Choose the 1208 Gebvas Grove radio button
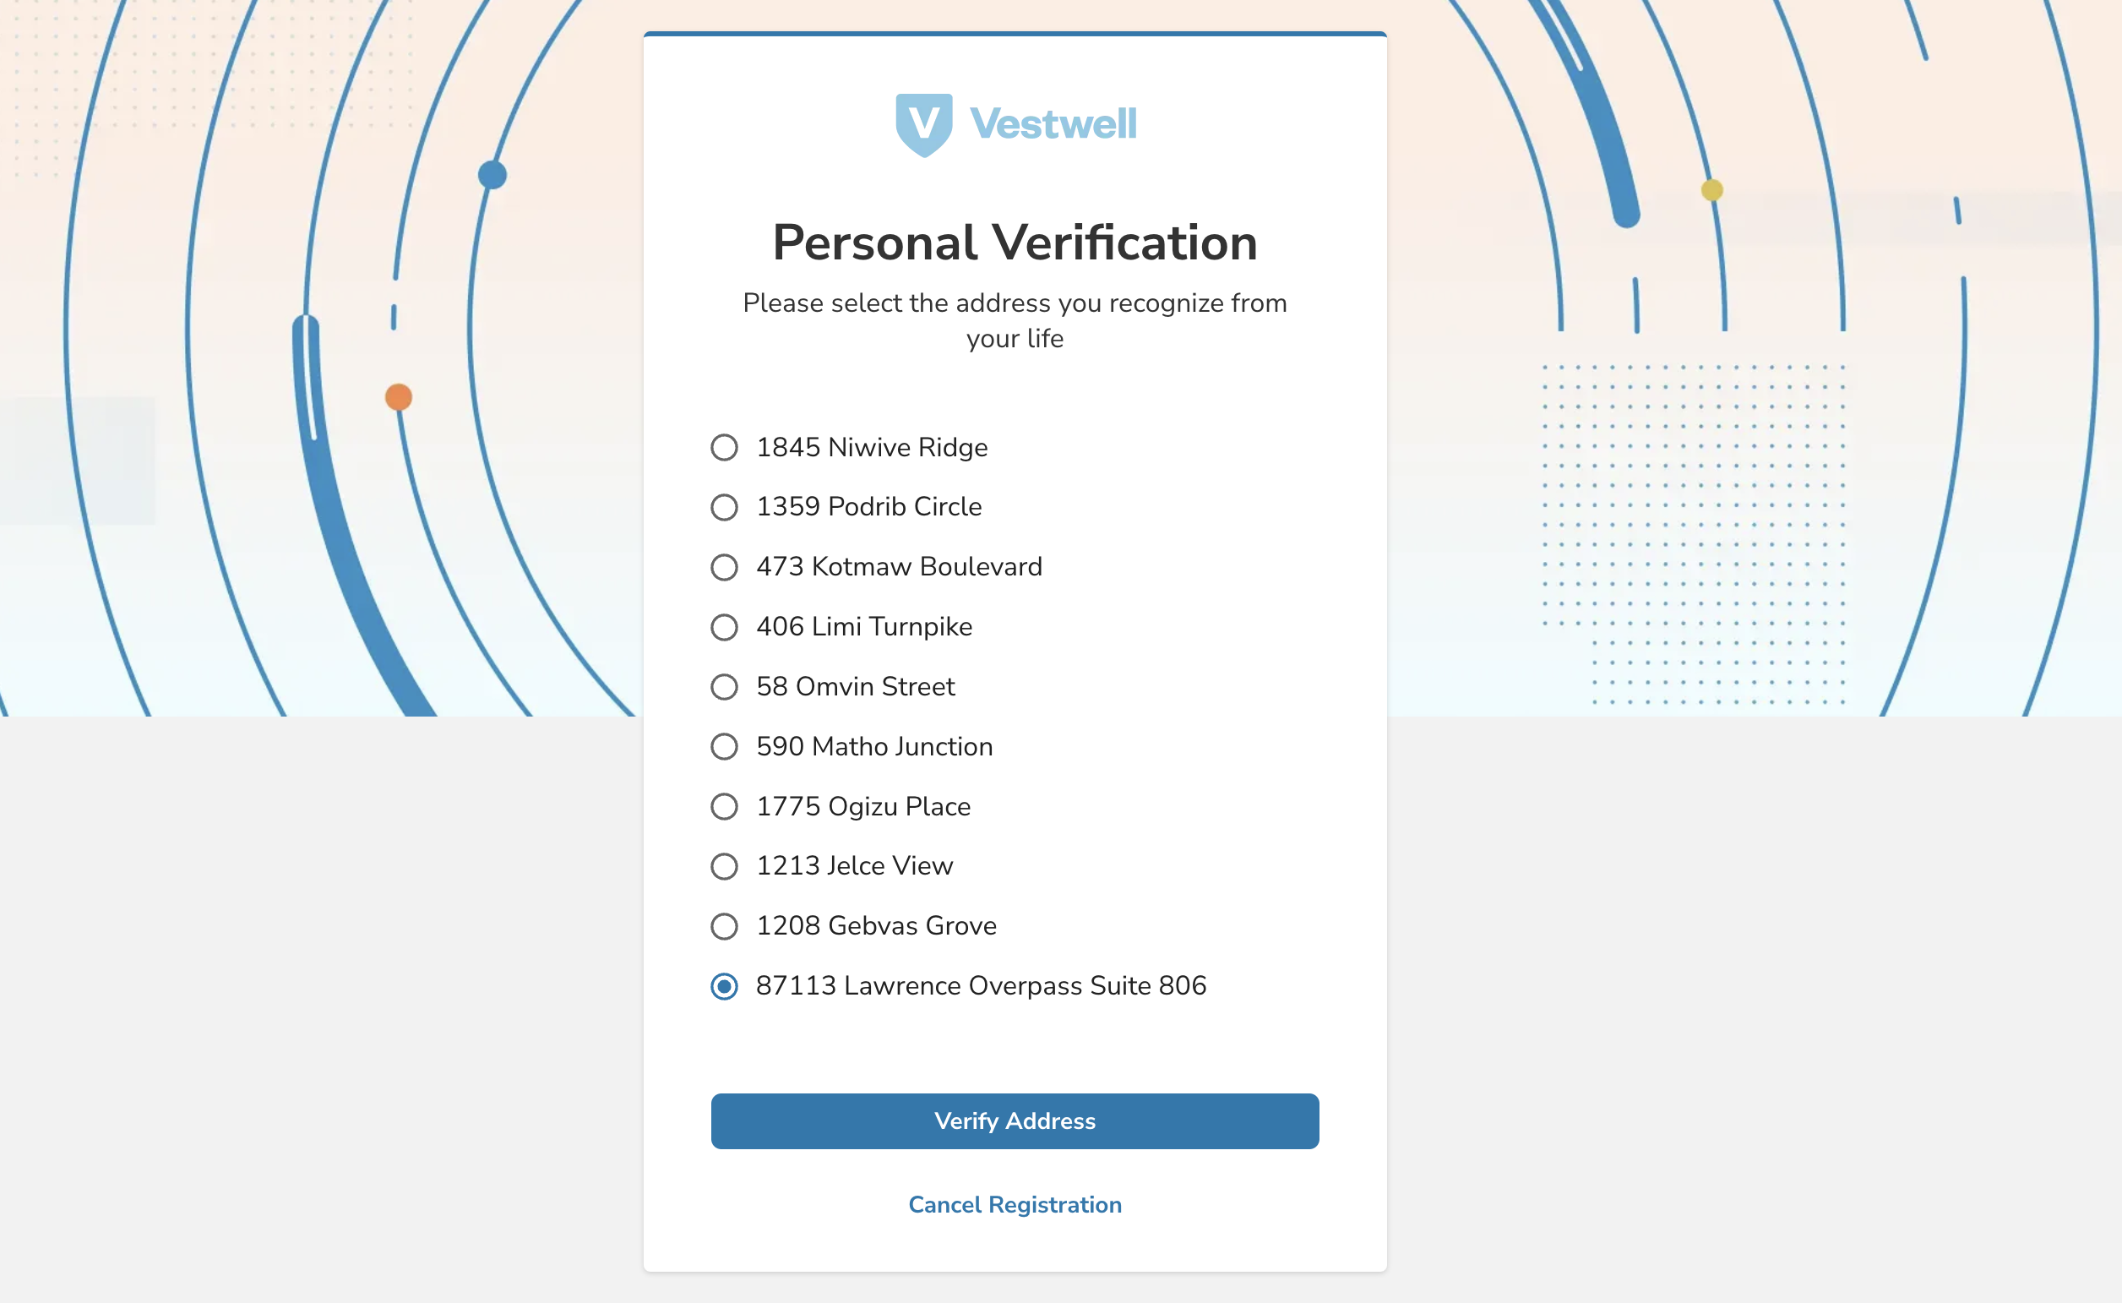Image resolution: width=2122 pixels, height=1303 pixels. click(724, 926)
